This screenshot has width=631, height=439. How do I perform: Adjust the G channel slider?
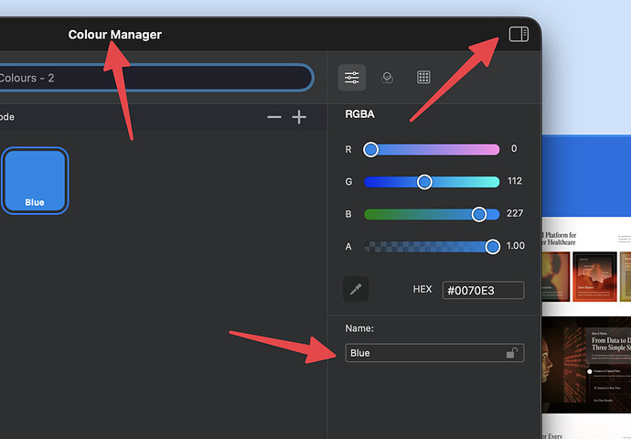[432, 182]
